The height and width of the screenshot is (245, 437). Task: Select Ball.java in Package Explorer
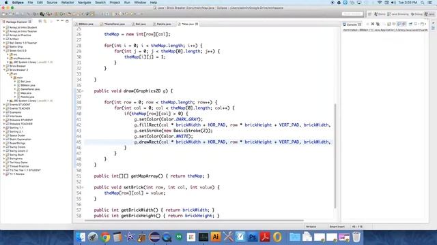pyautogui.click(x=25, y=82)
